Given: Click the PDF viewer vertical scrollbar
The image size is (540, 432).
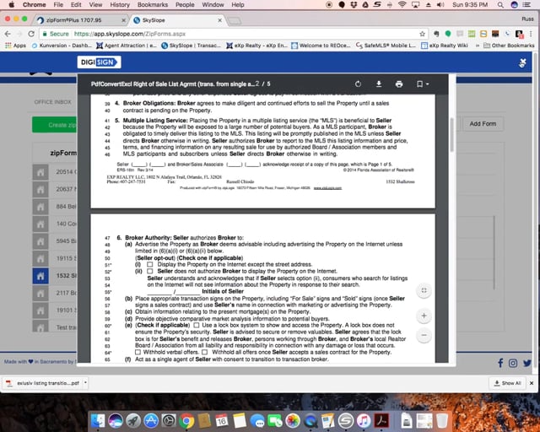Looking at the screenshot, I should [x=452, y=134].
